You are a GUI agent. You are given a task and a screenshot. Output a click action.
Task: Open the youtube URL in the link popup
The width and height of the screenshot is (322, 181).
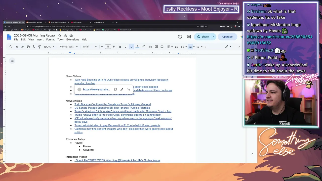pyautogui.click(x=96, y=89)
